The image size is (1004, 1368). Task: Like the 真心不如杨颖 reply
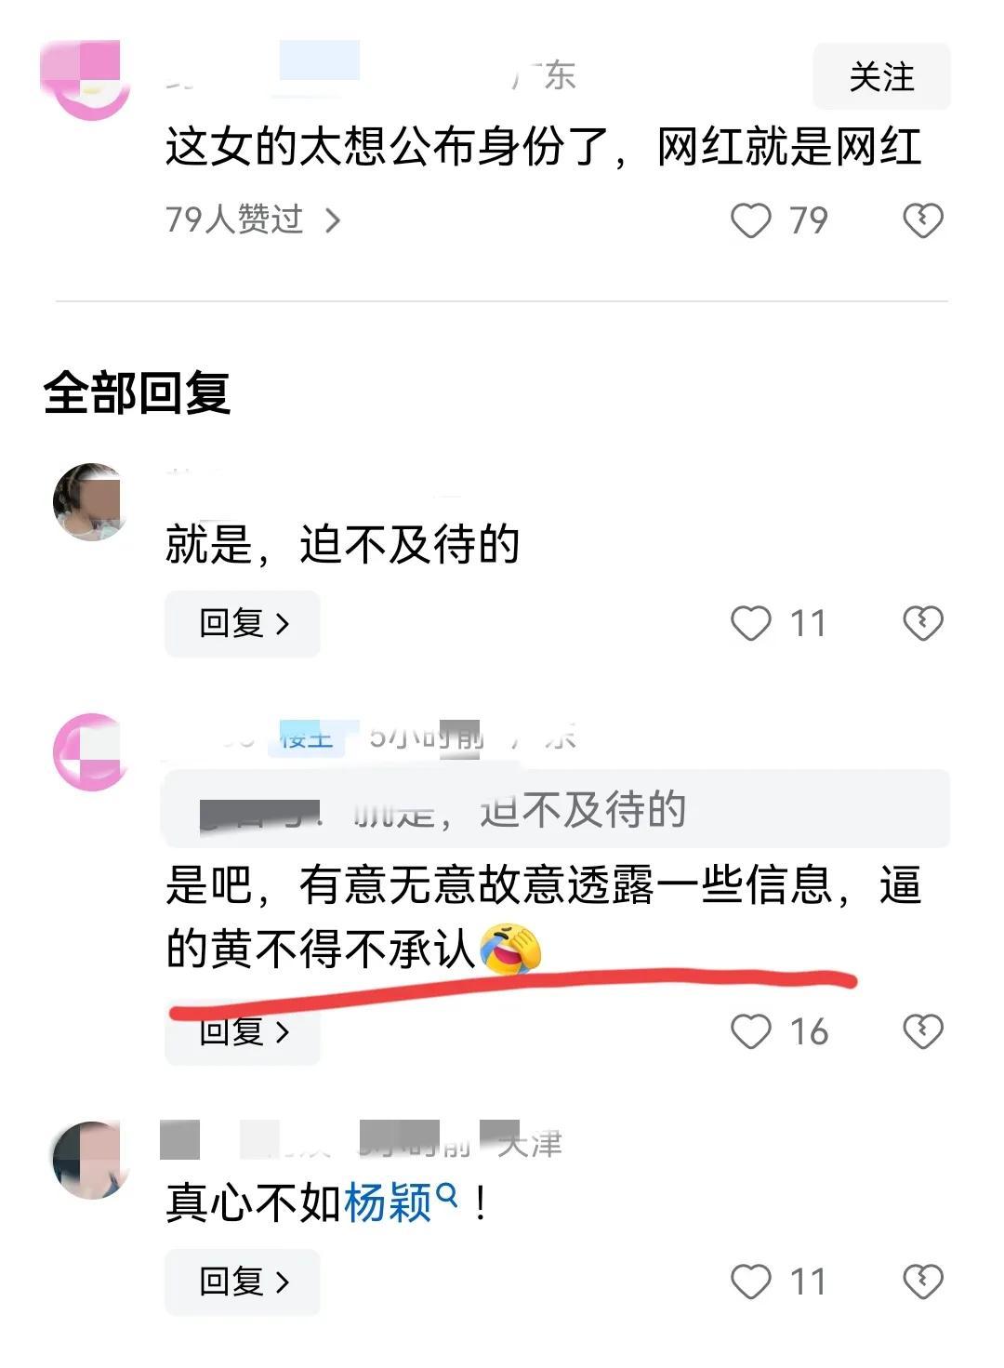[751, 1282]
